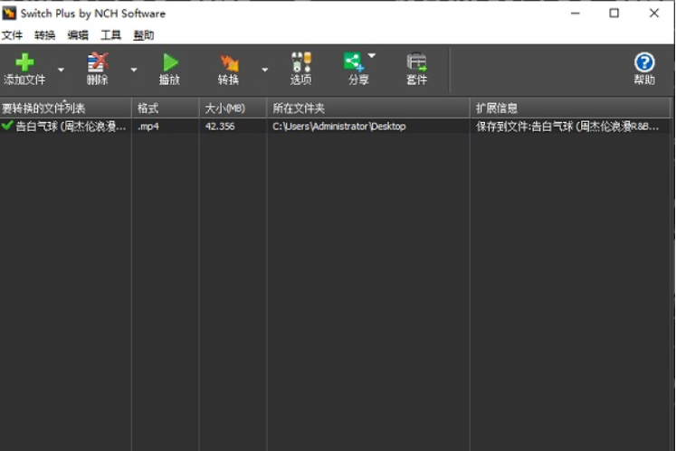Click the Convert (转换) flame icon
Image resolution: width=676 pixels, height=451 pixels.
point(228,63)
